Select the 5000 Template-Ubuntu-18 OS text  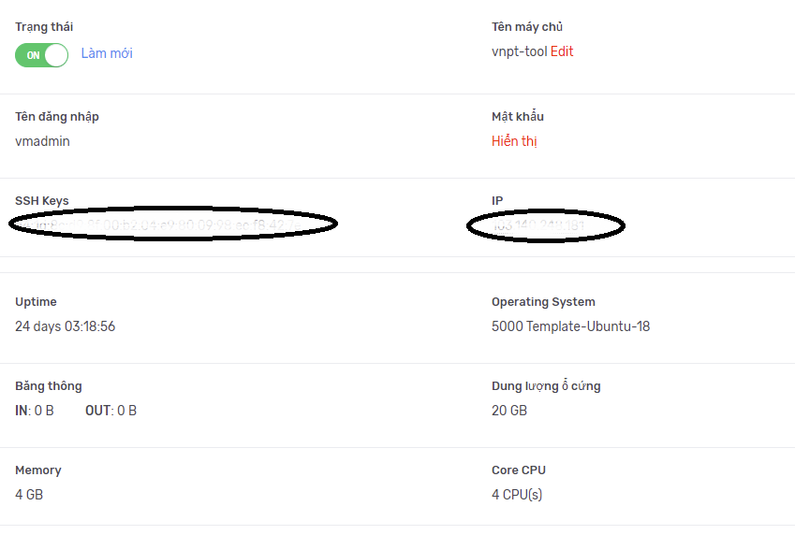click(x=570, y=326)
